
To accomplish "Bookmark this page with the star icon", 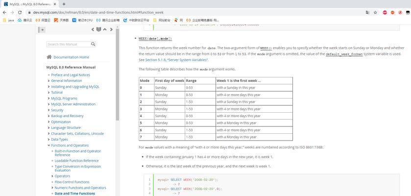I will [x=375, y=12].
